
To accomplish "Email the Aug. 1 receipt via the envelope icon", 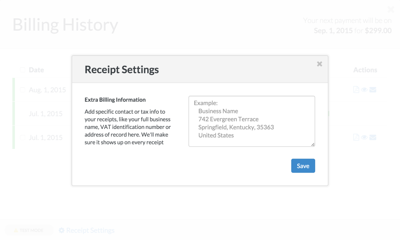I will [x=373, y=90].
